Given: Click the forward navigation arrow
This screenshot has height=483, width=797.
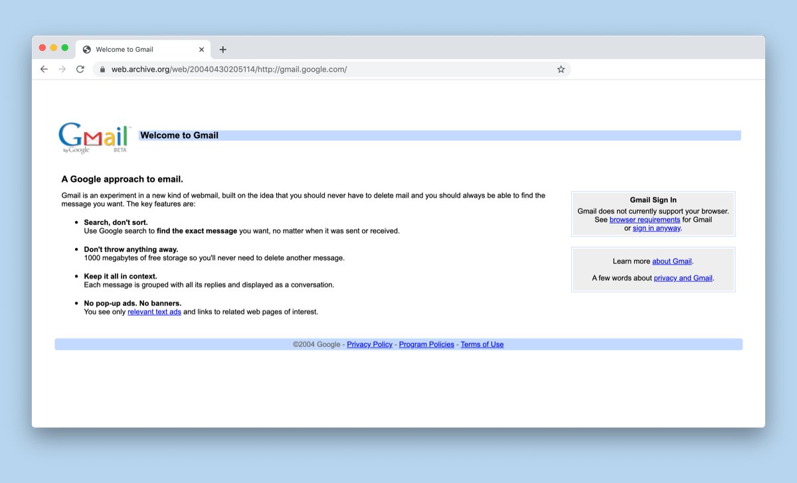Looking at the screenshot, I should click(62, 69).
